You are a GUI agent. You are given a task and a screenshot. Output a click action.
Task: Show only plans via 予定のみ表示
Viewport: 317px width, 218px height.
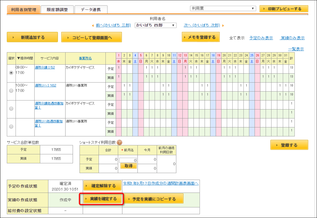click(x=261, y=38)
